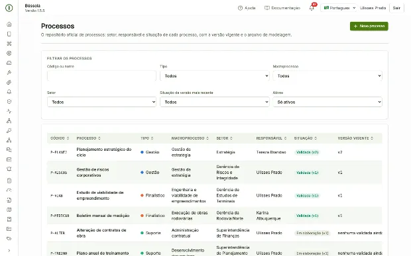Sort table by MACROPROCESSO column
The height and width of the screenshot is (256, 411).
(190, 138)
